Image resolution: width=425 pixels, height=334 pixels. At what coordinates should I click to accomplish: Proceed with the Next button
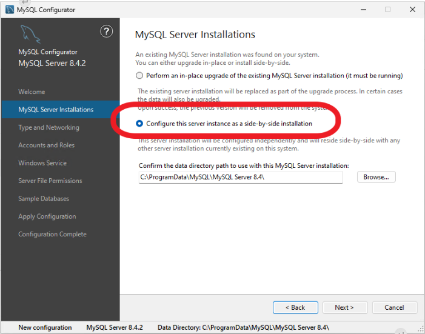tap(345, 307)
